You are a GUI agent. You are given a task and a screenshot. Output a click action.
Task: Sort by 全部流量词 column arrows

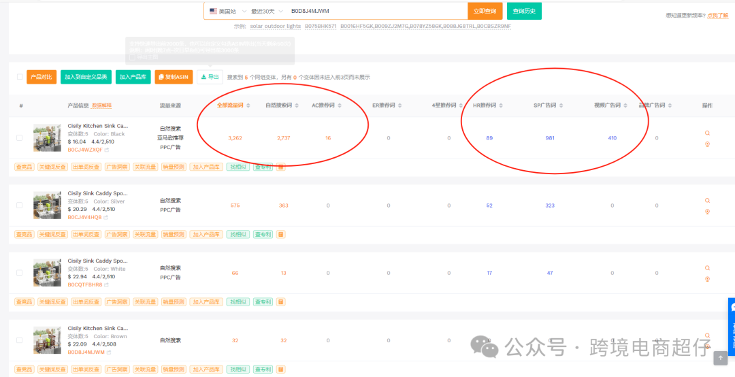[248, 105]
